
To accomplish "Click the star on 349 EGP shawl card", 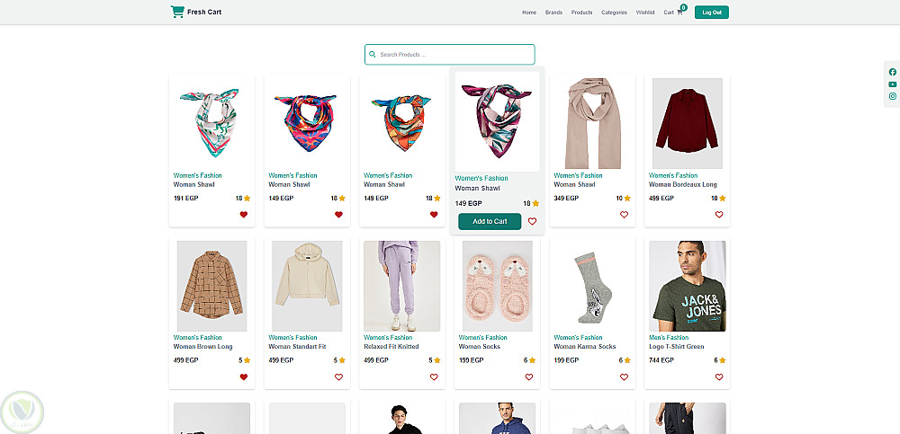I will (627, 199).
